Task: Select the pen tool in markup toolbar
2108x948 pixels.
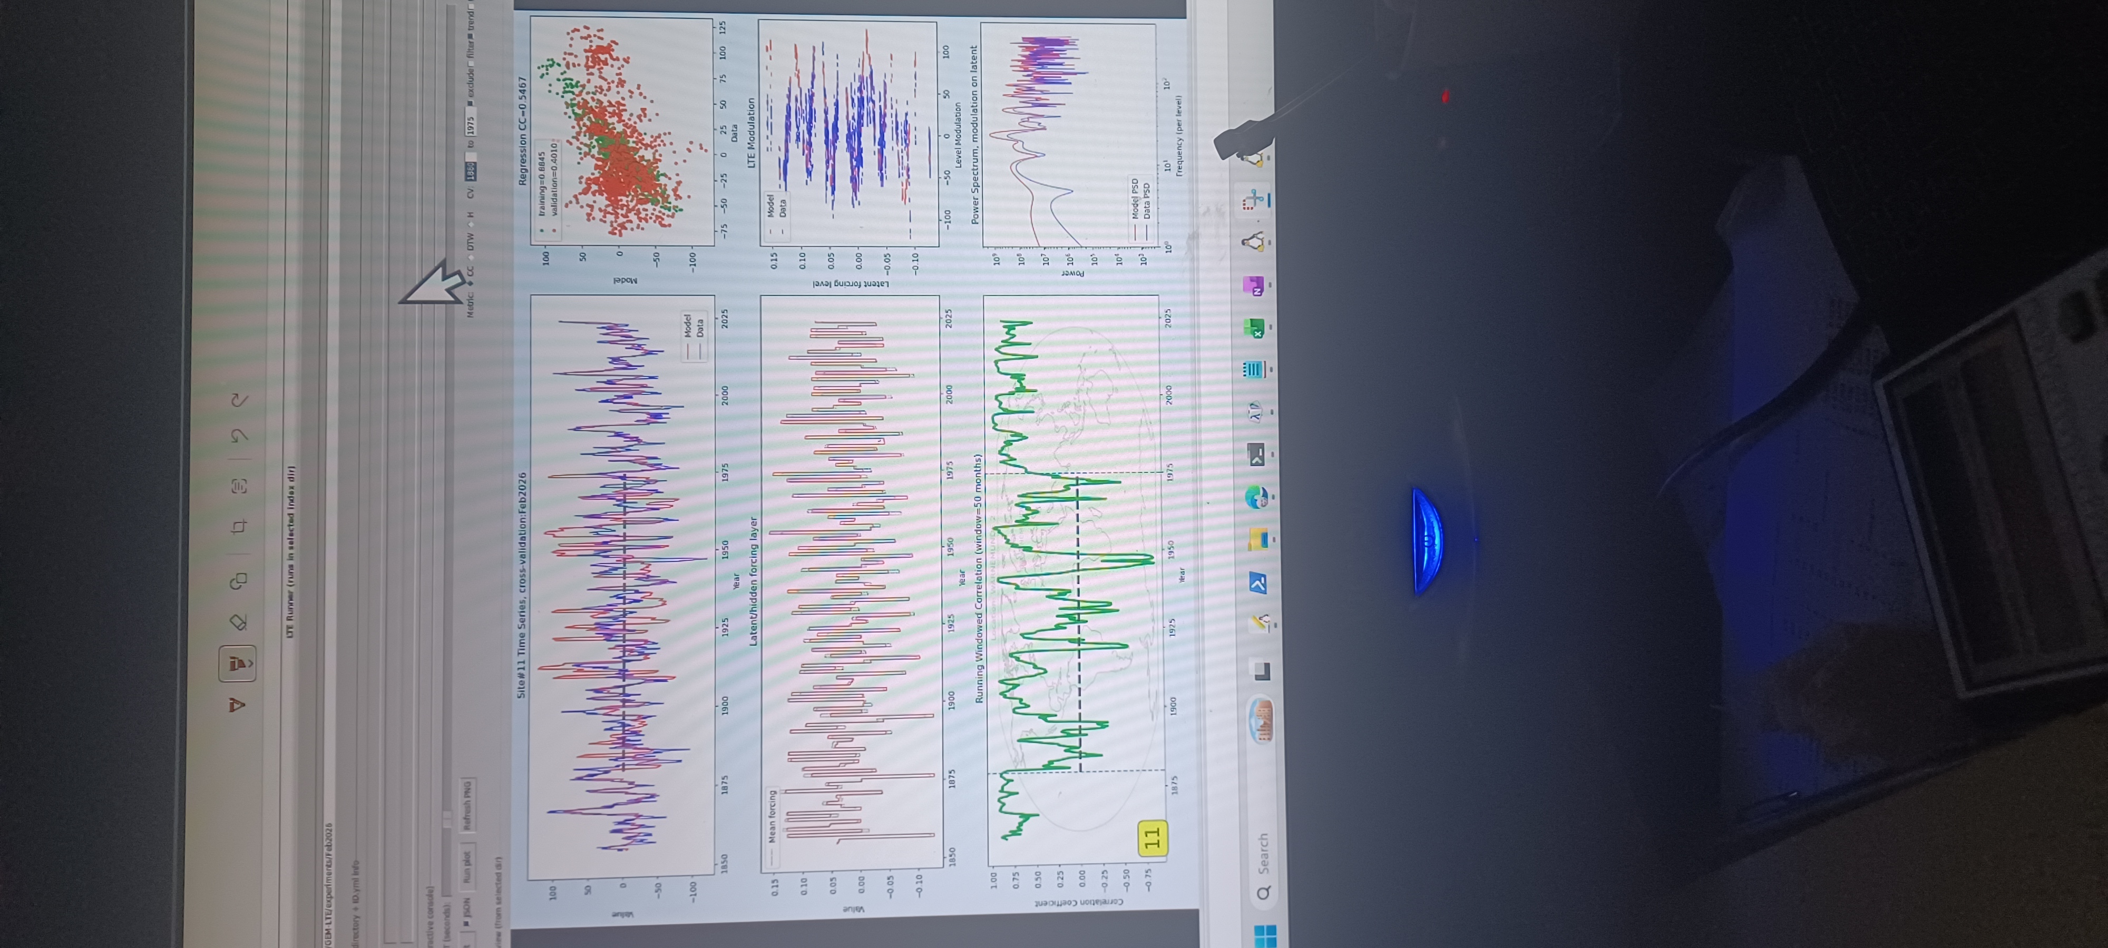Action: coord(237,705)
